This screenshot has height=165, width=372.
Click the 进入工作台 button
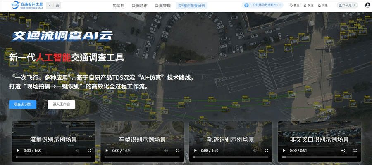(x=62, y=105)
